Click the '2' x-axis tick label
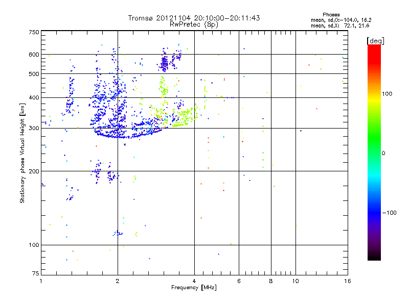Viewport: 409px width, 306px height. [118, 281]
